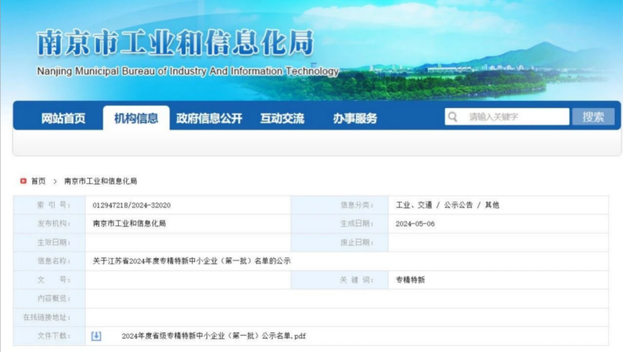Click the Nanjing Municipal Bureau English subtitle
The image size is (623, 352).
188,72
